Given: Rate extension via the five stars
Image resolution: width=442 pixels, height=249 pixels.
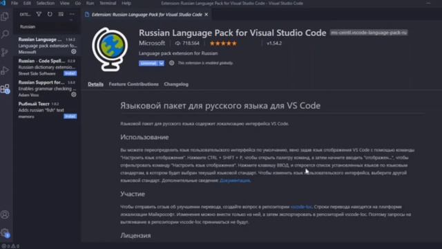Looking at the screenshot, I should tap(223, 43).
